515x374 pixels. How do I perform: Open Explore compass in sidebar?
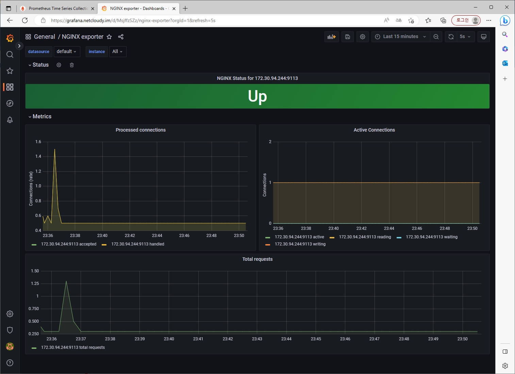(10, 103)
